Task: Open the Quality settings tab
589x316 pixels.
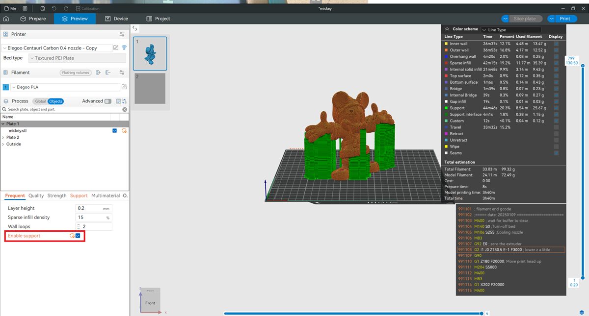Action: pyautogui.click(x=36, y=195)
